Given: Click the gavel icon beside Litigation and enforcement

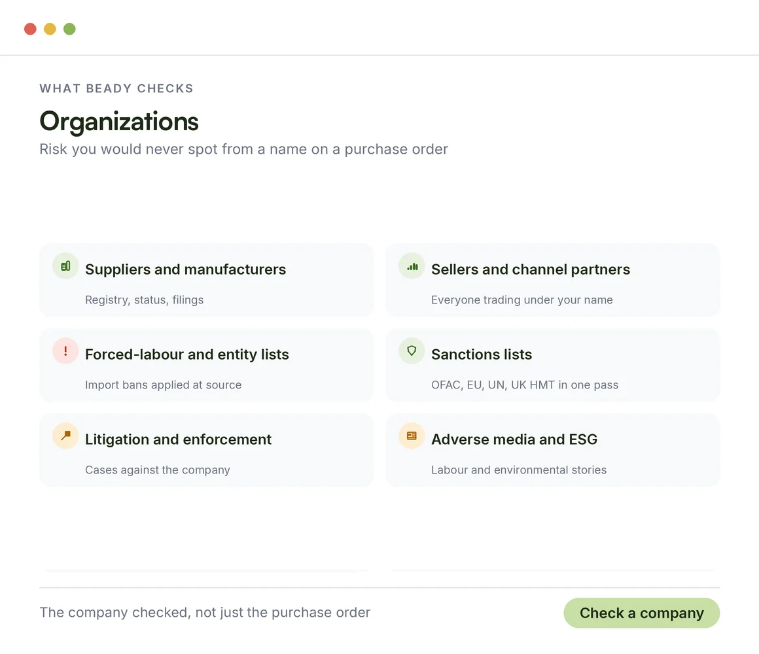Looking at the screenshot, I should click(x=65, y=436).
